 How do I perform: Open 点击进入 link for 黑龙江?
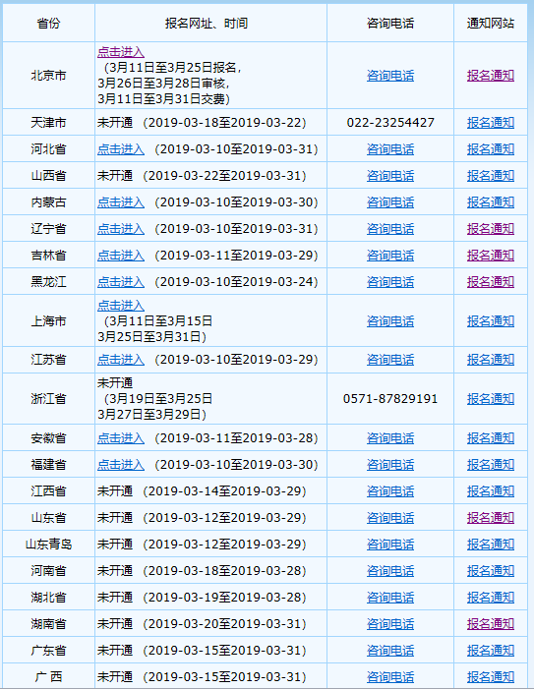(x=121, y=282)
